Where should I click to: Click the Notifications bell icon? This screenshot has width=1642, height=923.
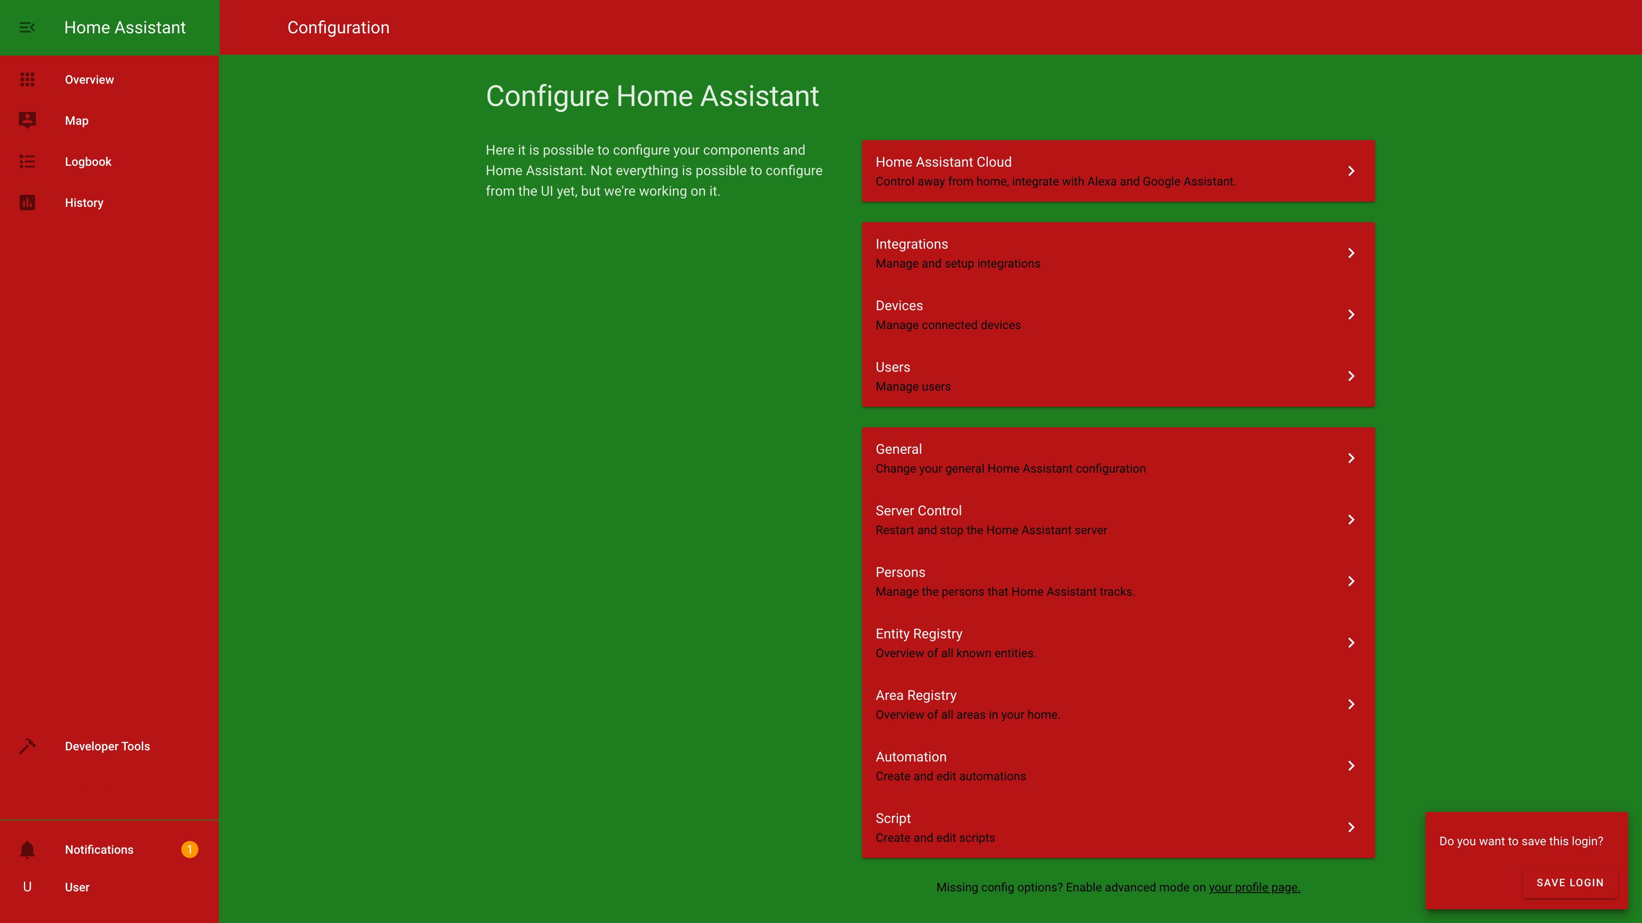point(27,850)
